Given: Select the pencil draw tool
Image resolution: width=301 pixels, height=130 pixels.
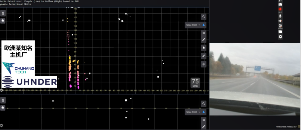Looking at the screenshot, I should (204, 56).
